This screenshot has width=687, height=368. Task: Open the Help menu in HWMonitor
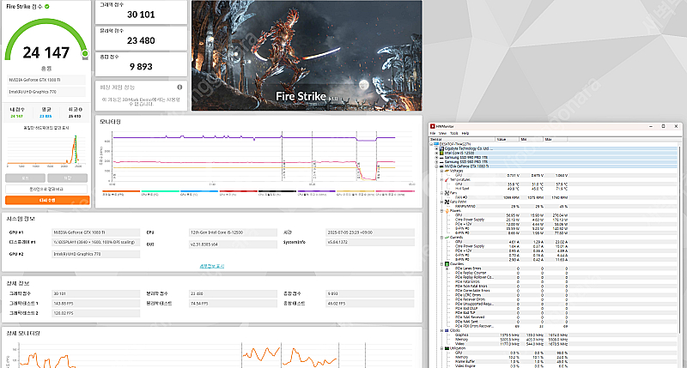(465, 133)
